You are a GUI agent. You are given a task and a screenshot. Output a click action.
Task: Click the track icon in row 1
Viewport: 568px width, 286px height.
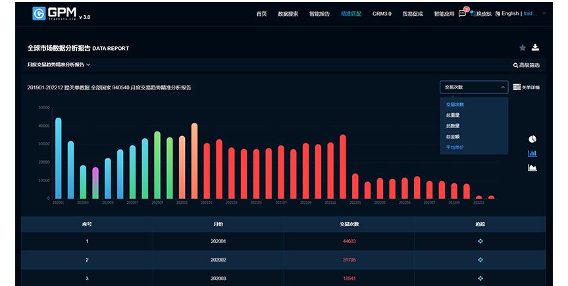point(480,241)
